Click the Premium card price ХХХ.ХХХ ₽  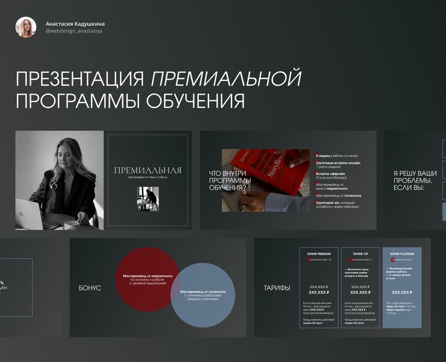tap(319, 293)
